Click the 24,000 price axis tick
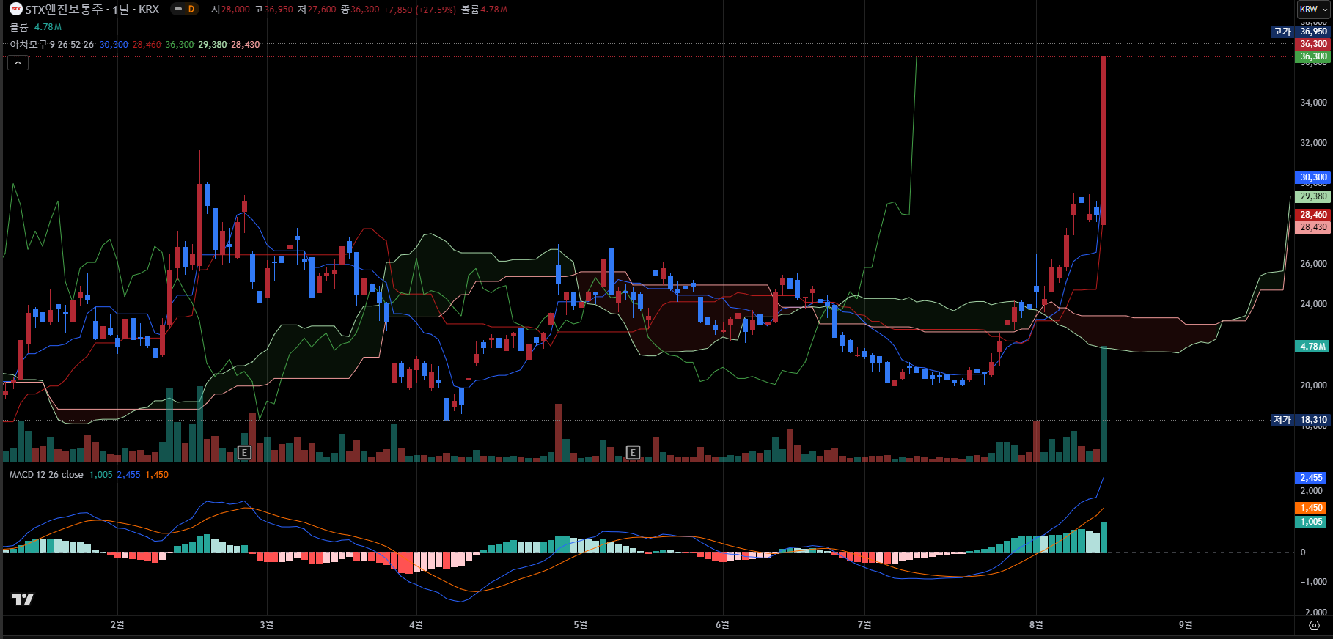This screenshot has height=639, width=1333. (1313, 304)
